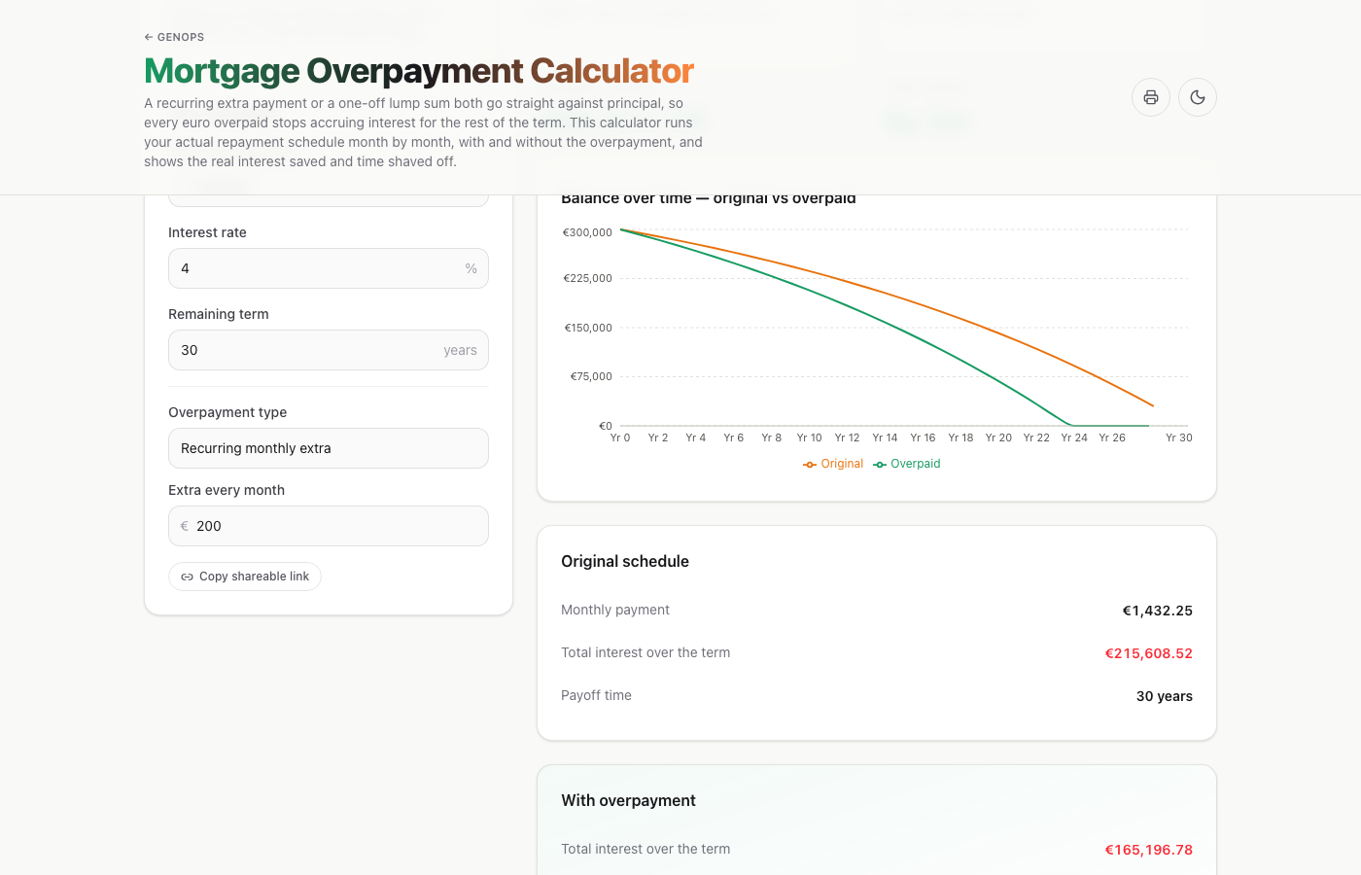Open the Overpayment type dropdown
The image size is (1361, 875).
coord(329,448)
